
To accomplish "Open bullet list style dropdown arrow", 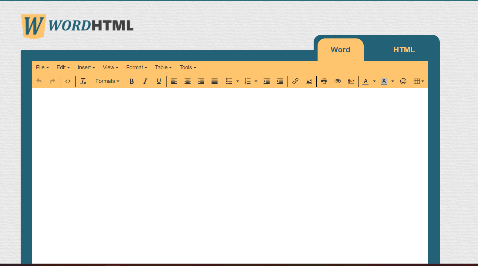I will click(238, 81).
